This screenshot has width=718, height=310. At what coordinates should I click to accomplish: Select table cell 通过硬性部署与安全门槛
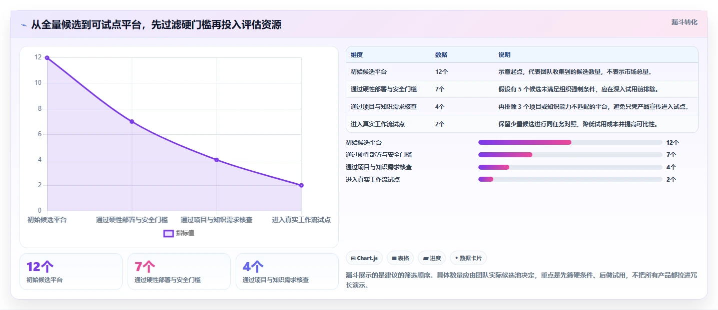[384, 89]
